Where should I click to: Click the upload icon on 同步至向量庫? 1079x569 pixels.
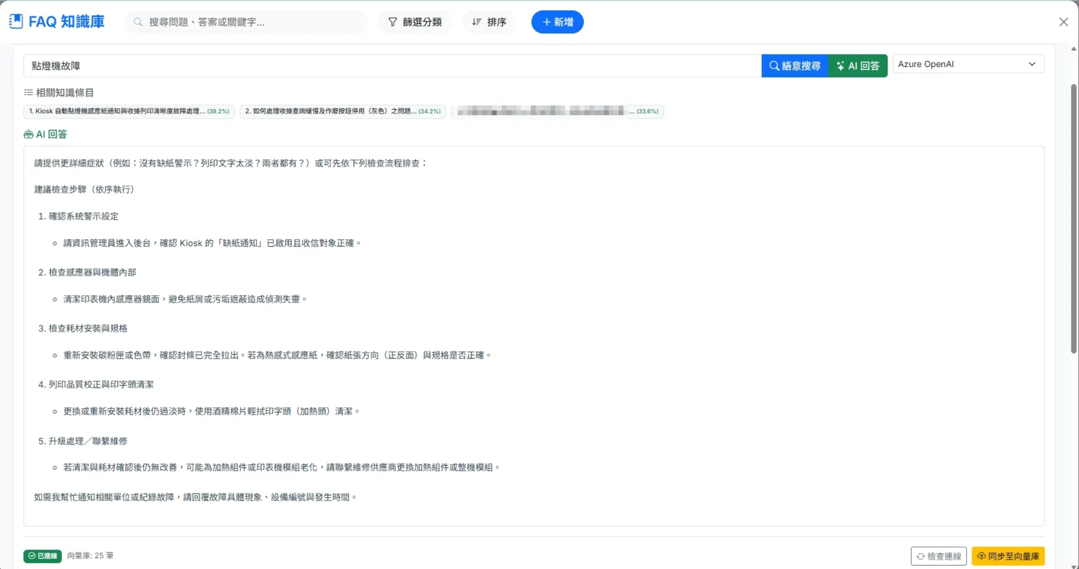pos(982,556)
